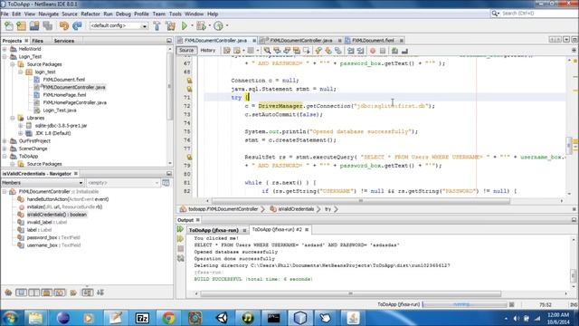Switch to the Services tab
Viewport: 579px width, 326px height.
(x=64, y=41)
